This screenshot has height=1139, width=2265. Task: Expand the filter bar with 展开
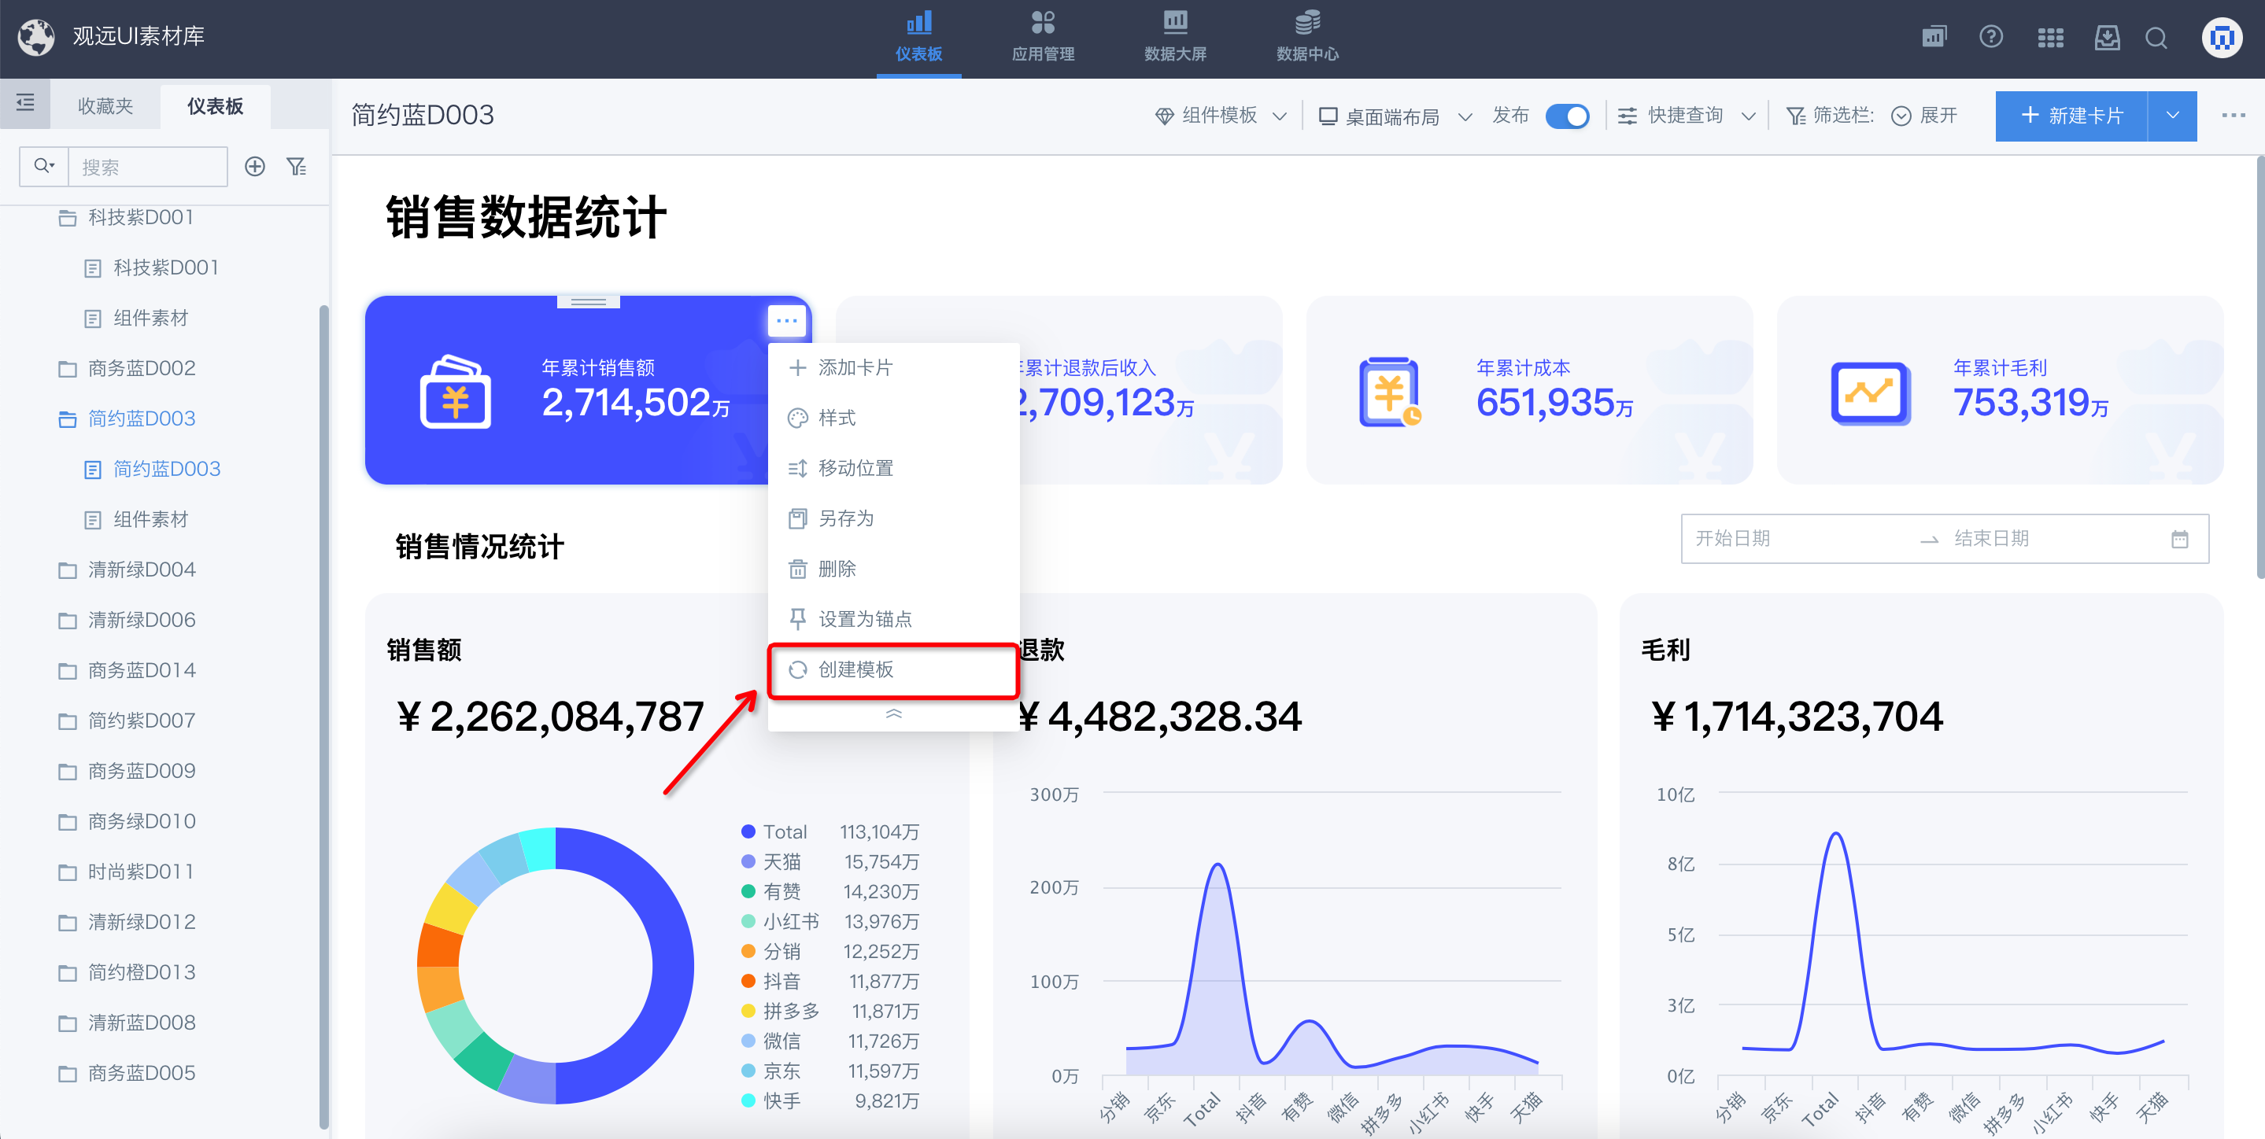(1925, 116)
